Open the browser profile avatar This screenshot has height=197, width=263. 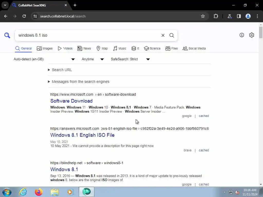248,16
